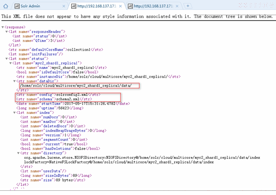This screenshot has height=195, width=276.
Task: Click the lockFactory NativeFSLockFactory line
Action: (x=119, y=162)
